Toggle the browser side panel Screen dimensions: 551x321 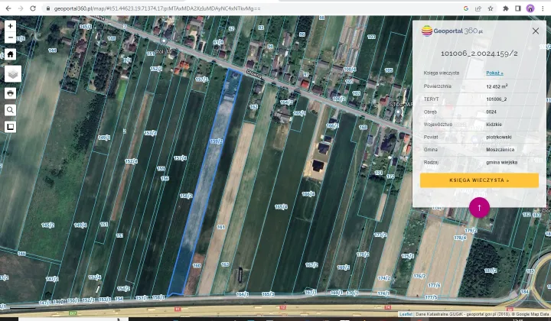coord(518,8)
